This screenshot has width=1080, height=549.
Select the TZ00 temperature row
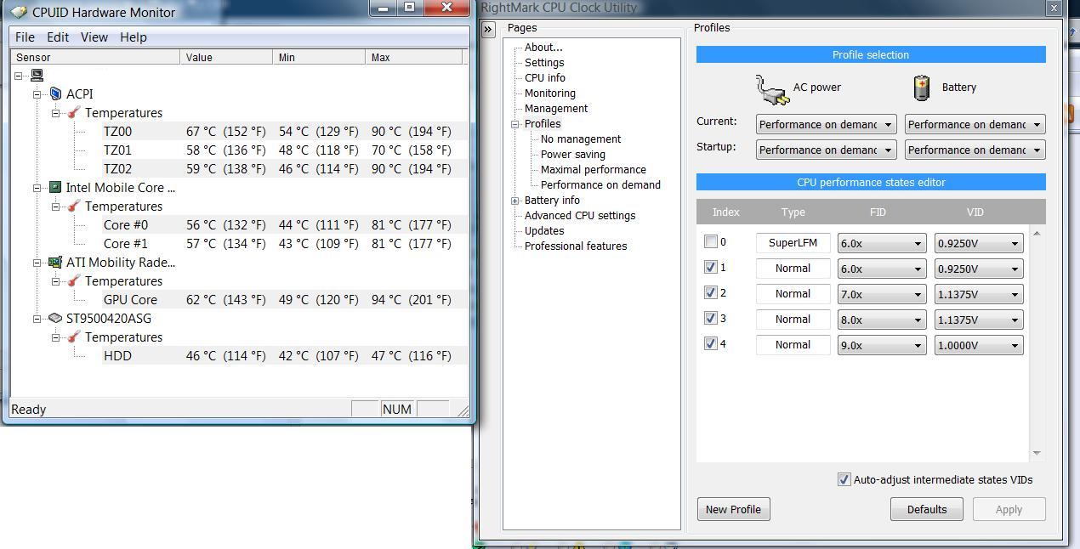click(285, 131)
